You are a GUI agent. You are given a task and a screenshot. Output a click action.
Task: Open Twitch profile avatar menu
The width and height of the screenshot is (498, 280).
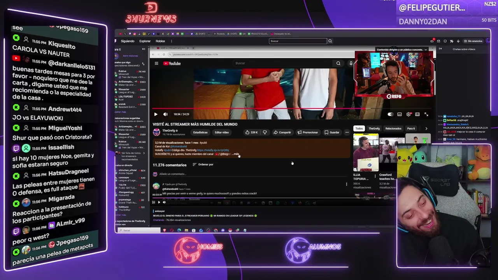pos(488,41)
